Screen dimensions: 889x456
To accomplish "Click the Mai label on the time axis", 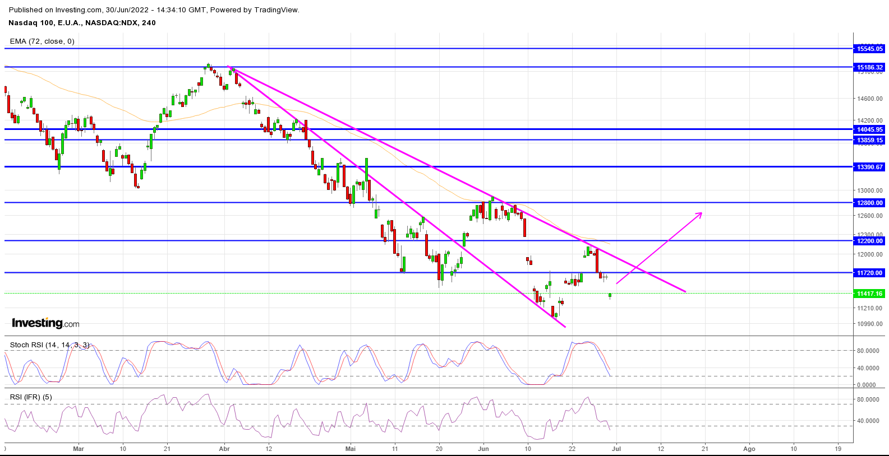I will tap(351, 449).
